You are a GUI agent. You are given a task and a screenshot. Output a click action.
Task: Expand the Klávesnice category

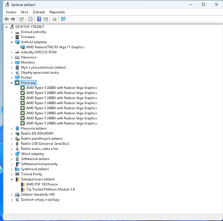(x=12, y=58)
